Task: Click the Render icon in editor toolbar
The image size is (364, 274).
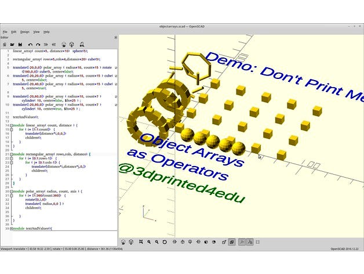Action: 72,45
